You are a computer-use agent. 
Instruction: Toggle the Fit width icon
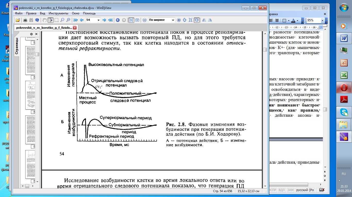(197, 20)
